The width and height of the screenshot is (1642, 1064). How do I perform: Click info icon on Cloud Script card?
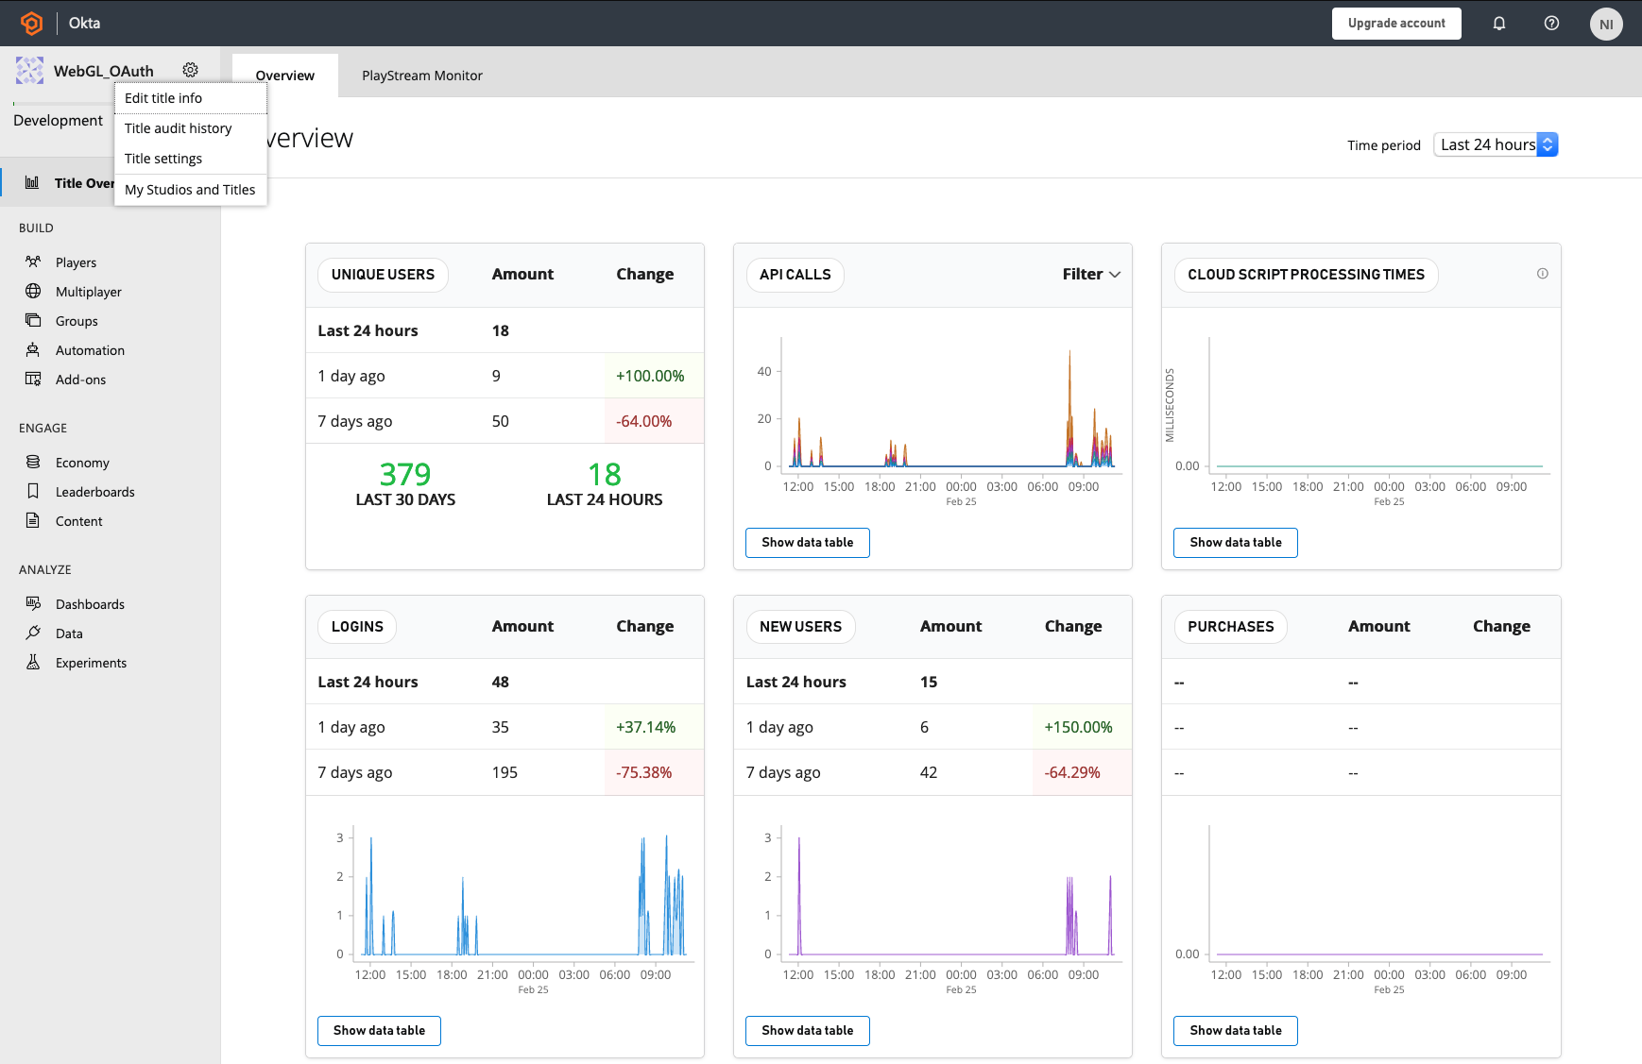pos(1542,274)
